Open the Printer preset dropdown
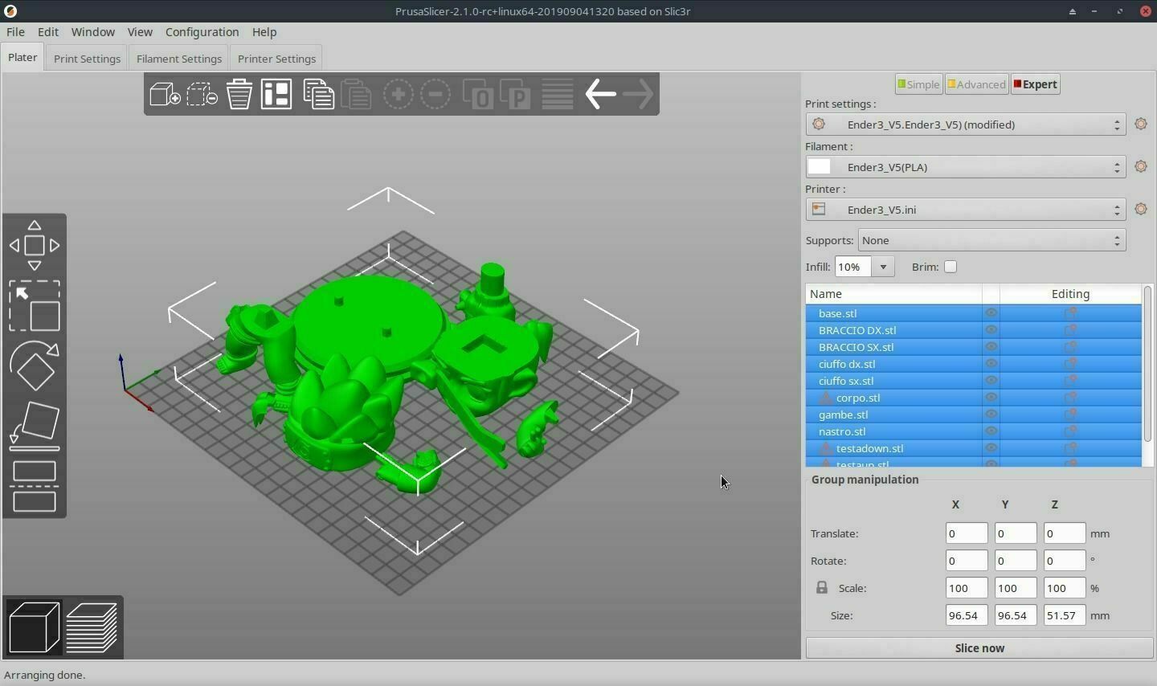Viewport: 1157px width, 686px height. pos(965,210)
